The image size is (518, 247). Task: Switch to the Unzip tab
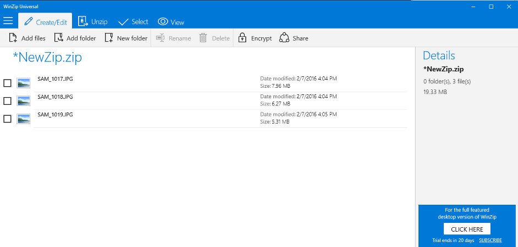click(92, 21)
